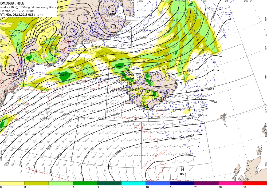Click the "-12" temperature contour label
The width and height of the screenshot is (267, 189).
point(220,9)
